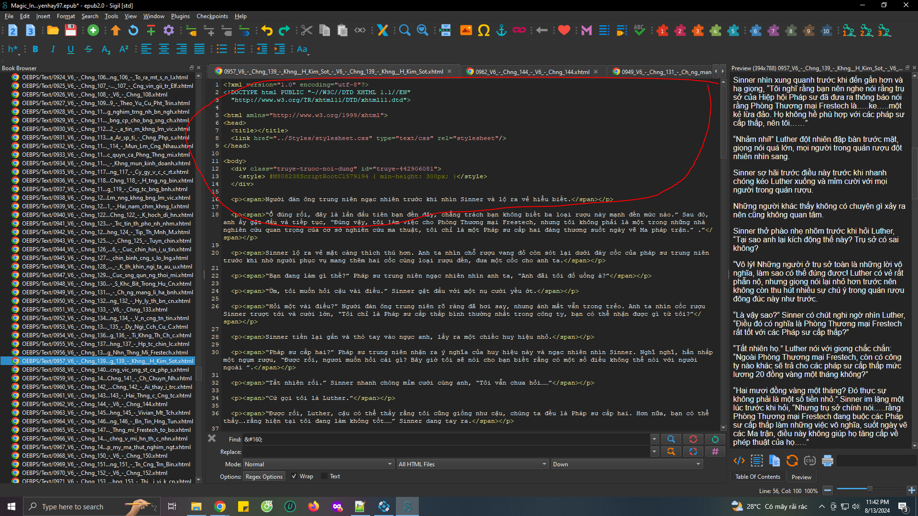Open a file with the folder icon

[53, 31]
